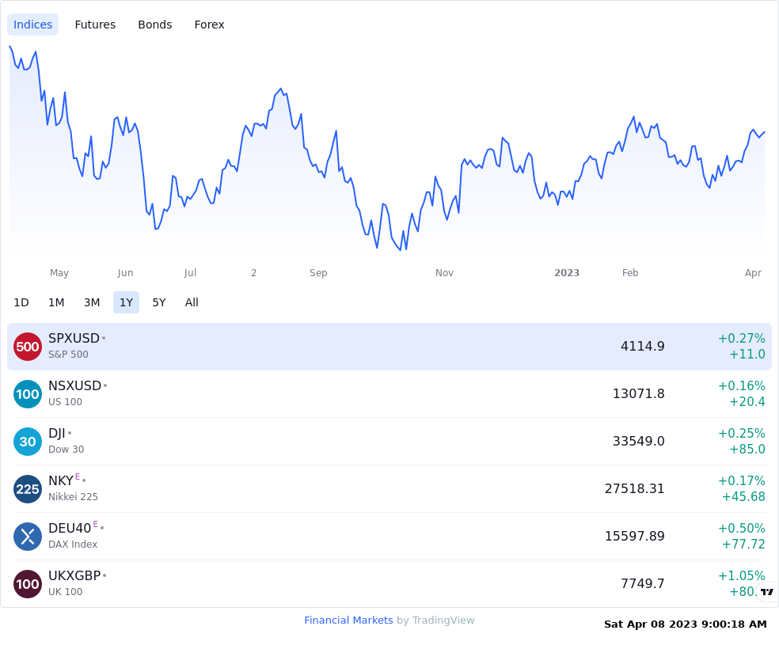The image size is (779, 649).
Task: Set chart range to 3M
Action: pyautogui.click(x=92, y=302)
